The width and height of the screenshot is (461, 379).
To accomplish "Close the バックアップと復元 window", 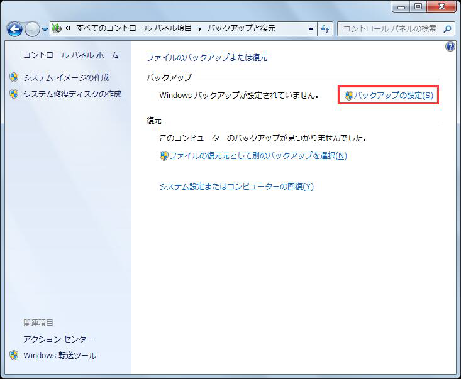I will point(442,6).
